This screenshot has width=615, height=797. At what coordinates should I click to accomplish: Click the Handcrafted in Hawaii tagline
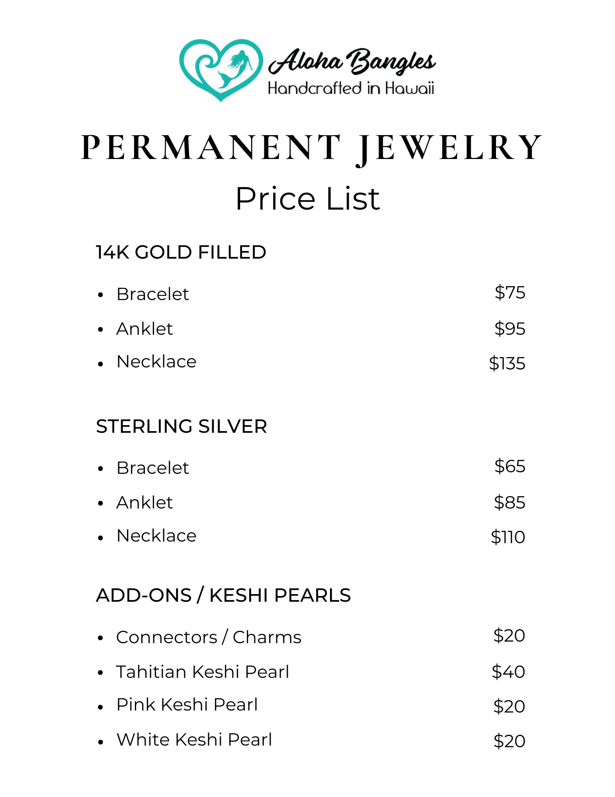351,88
